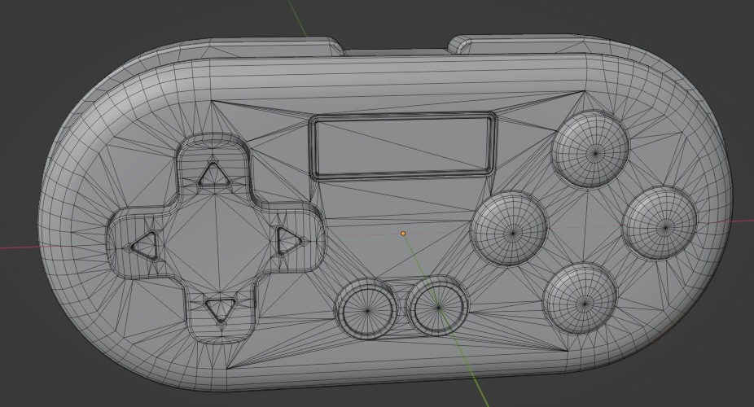
Task: Select the D-pad down arrow triangle
Action: click(x=220, y=309)
